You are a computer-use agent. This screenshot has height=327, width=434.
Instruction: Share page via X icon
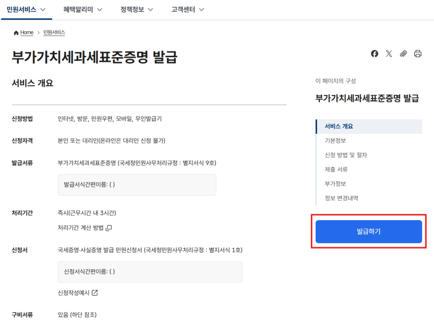point(389,54)
